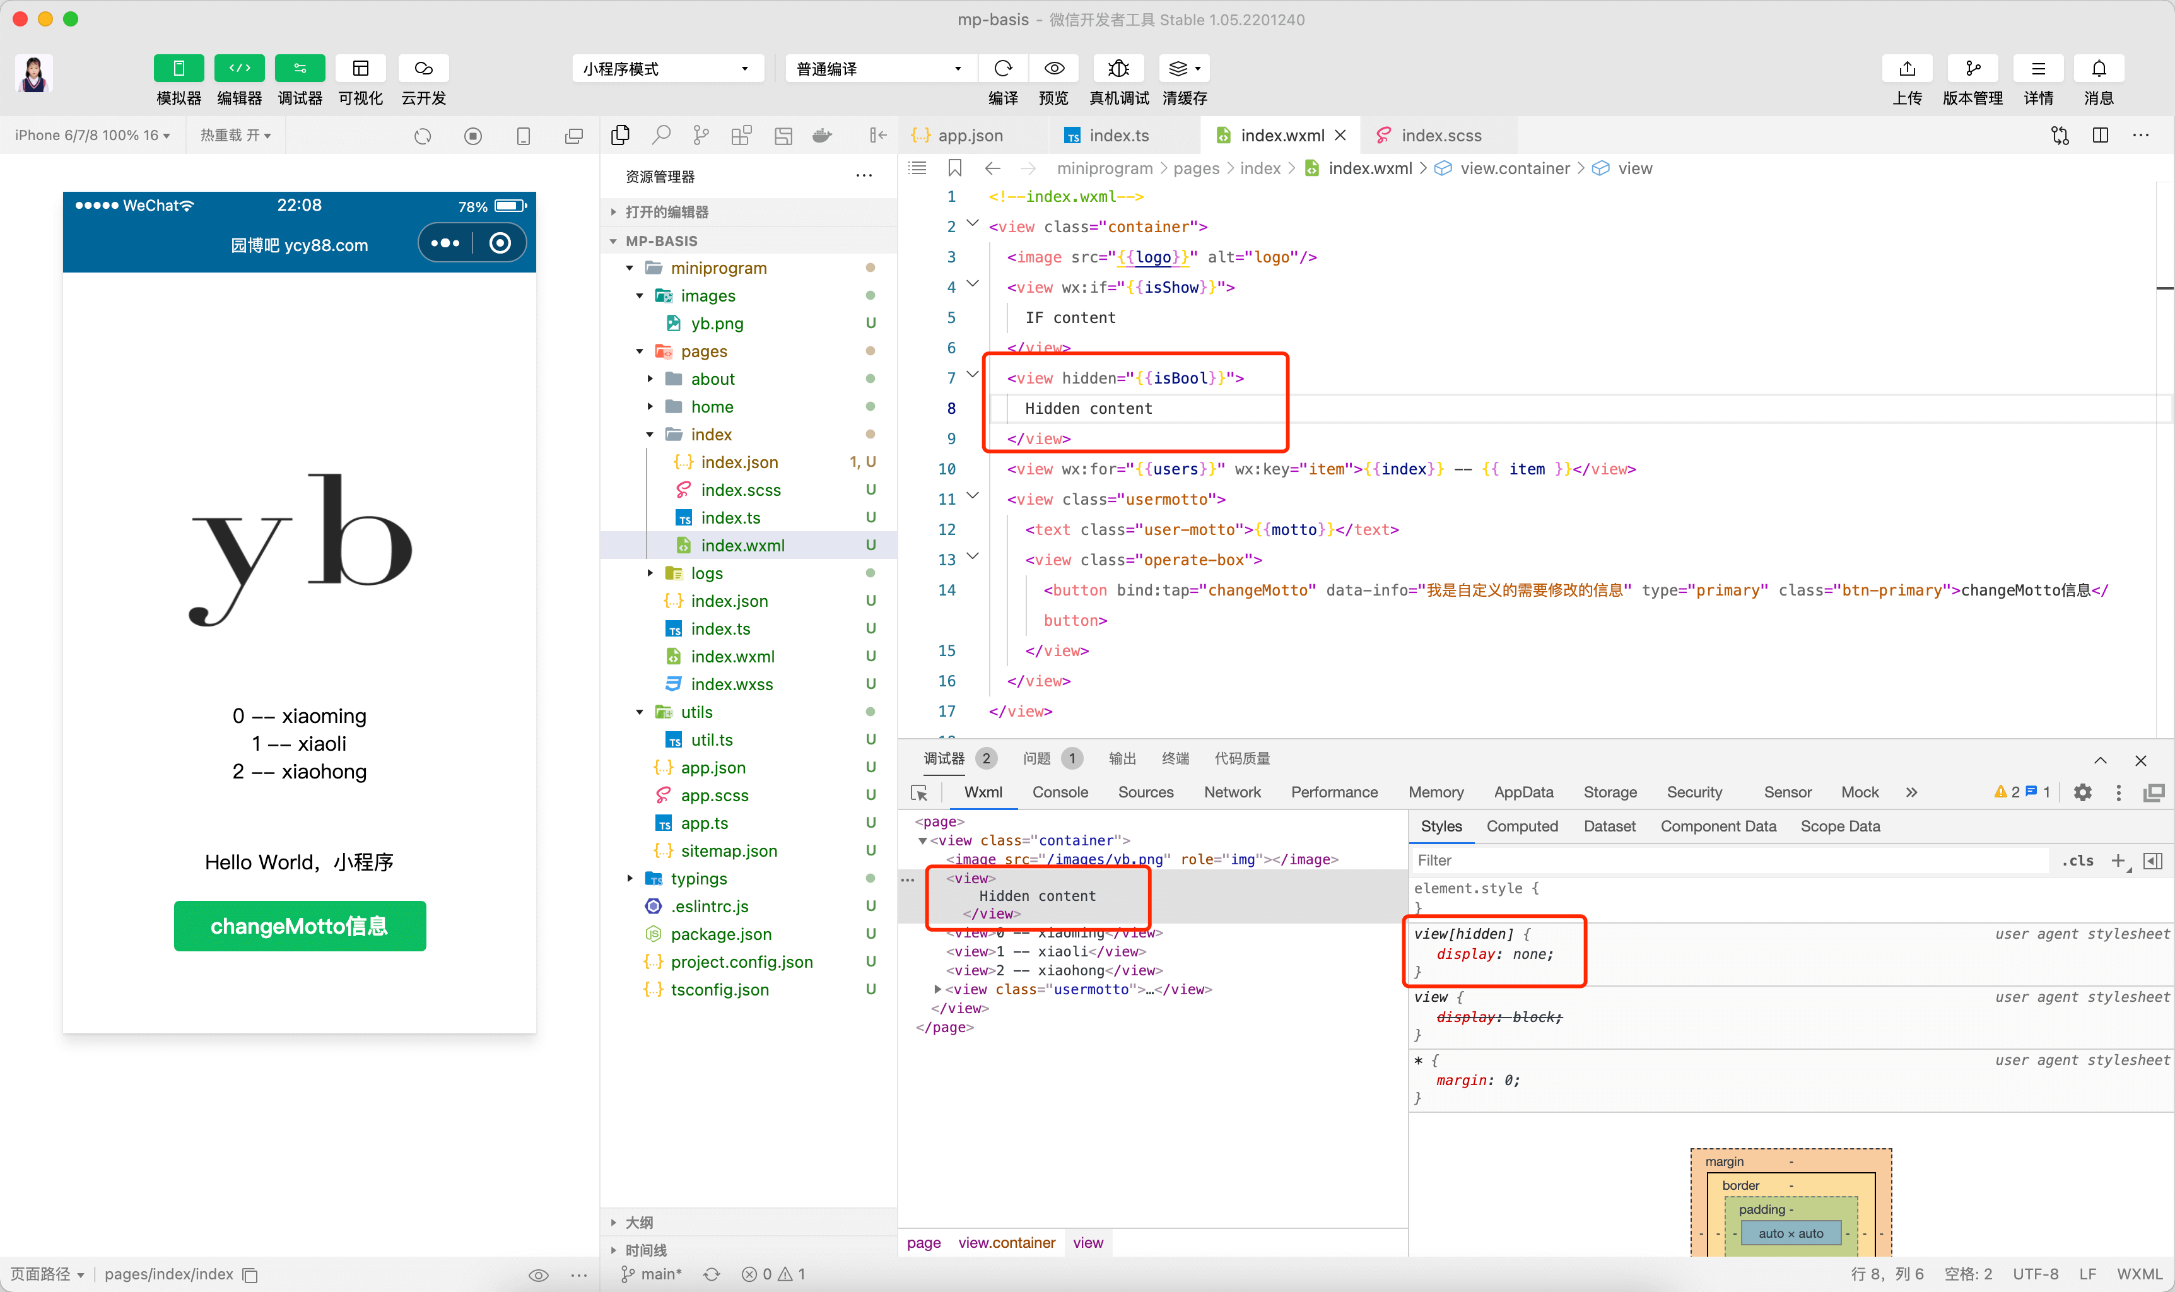
Task: Click the element picker inspect icon
Action: [x=919, y=792]
